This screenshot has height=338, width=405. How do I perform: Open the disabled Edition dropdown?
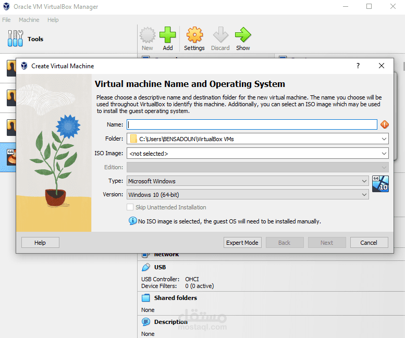(257, 167)
